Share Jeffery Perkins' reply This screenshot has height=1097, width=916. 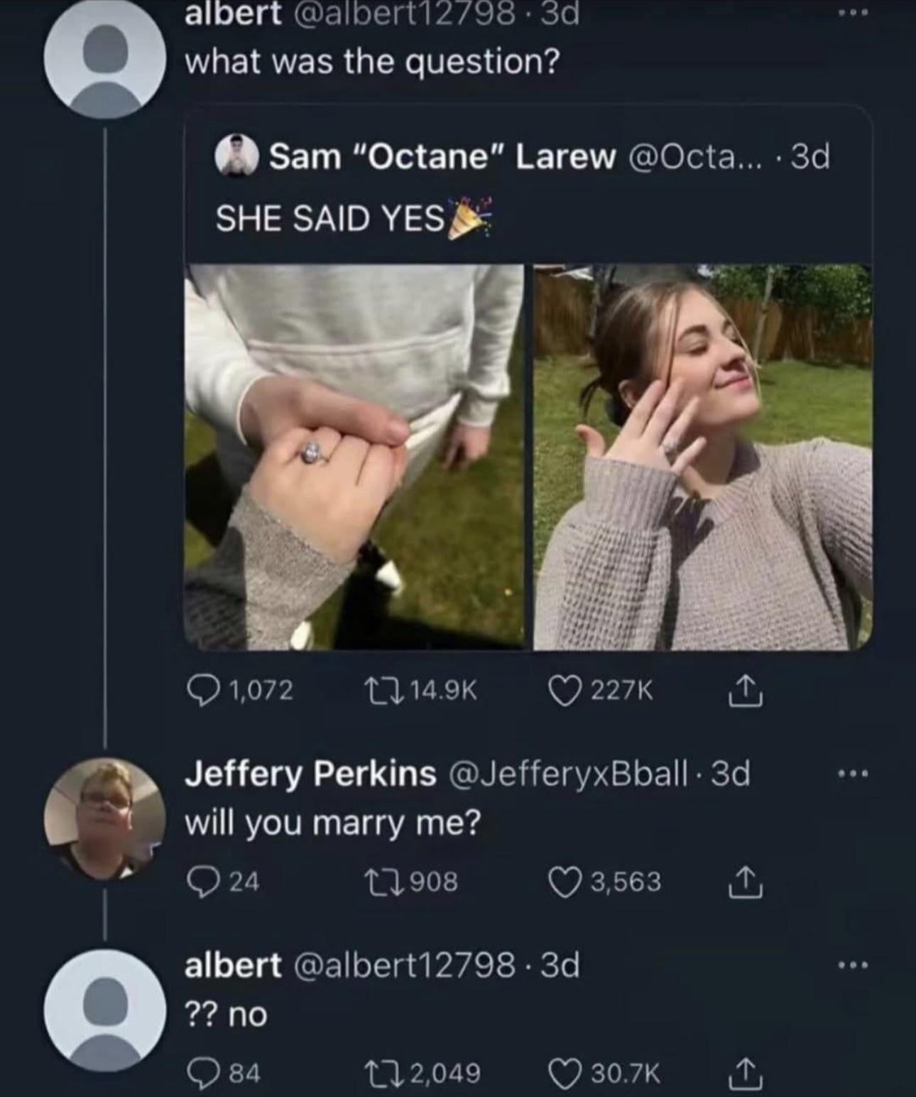tap(746, 882)
